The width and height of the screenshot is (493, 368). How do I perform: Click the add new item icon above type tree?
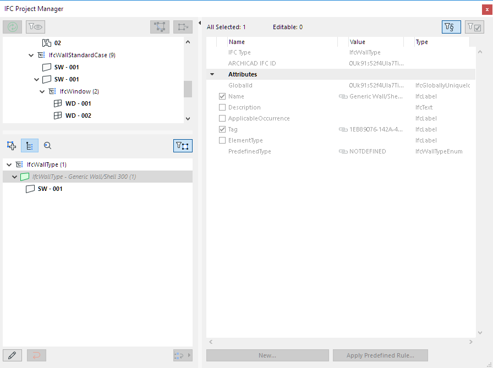click(11, 145)
